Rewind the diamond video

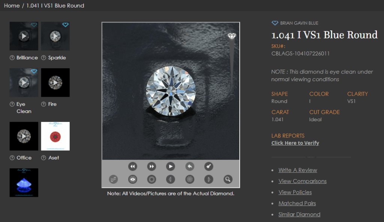[132, 166]
